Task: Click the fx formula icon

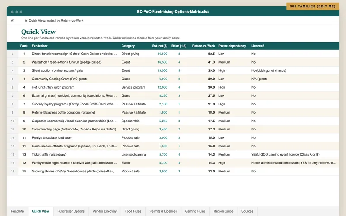Action: pos(26,20)
